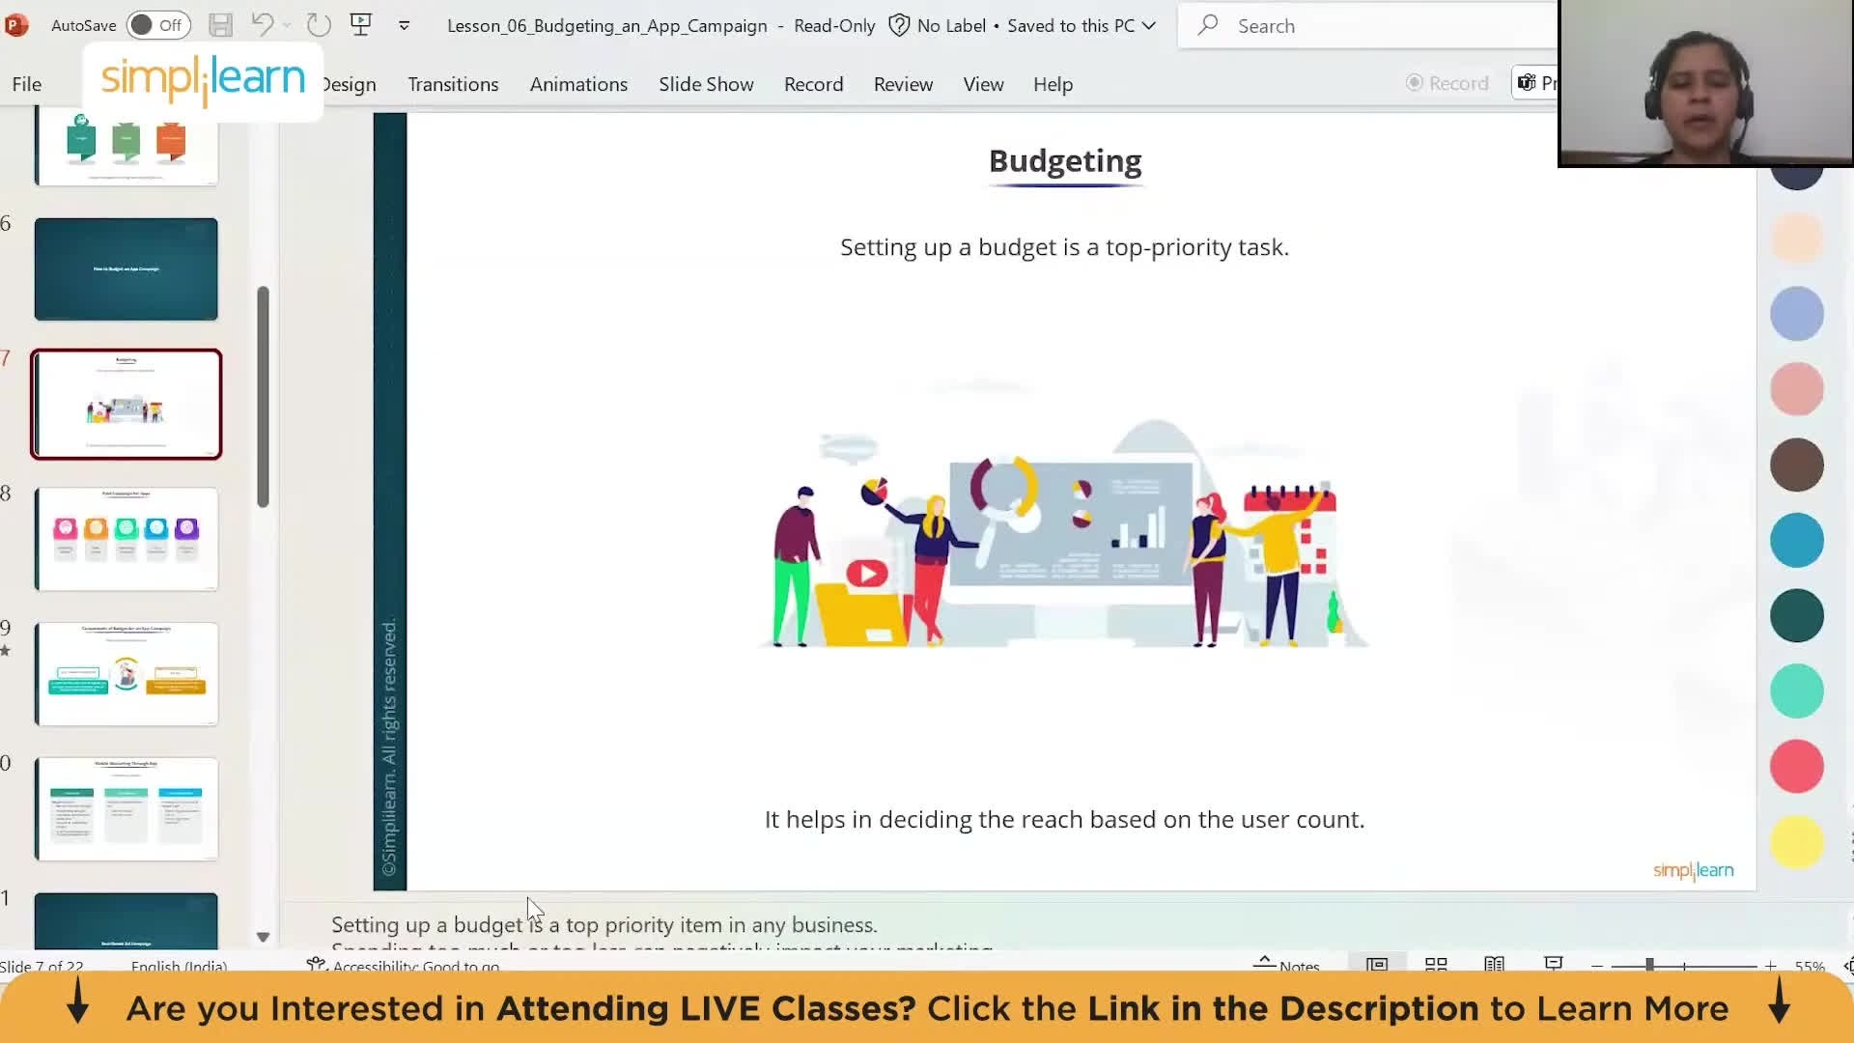Open the Slide Show tab

706,84
